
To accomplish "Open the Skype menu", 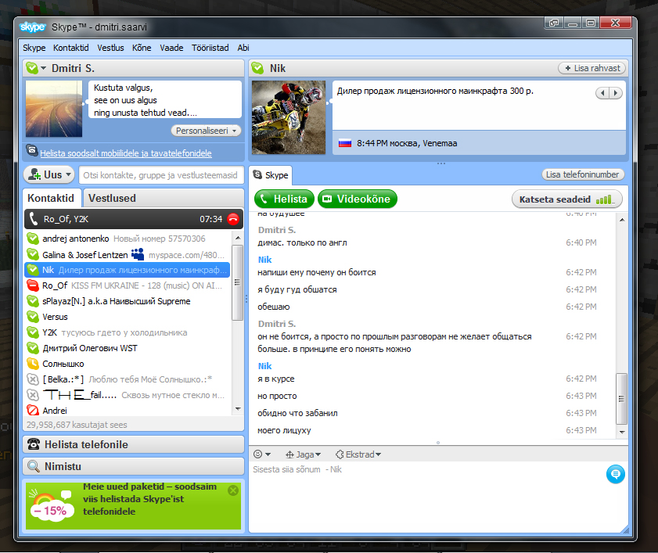I will (x=34, y=48).
